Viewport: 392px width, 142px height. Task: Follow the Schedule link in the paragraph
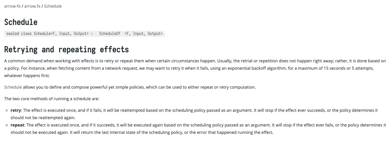(x=13, y=87)
